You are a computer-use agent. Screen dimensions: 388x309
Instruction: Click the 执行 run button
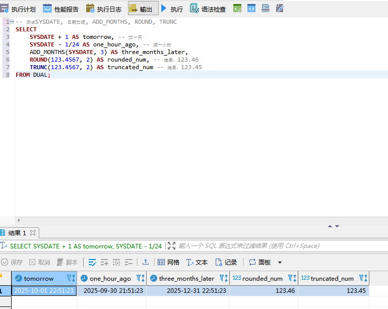coord(172,9)
